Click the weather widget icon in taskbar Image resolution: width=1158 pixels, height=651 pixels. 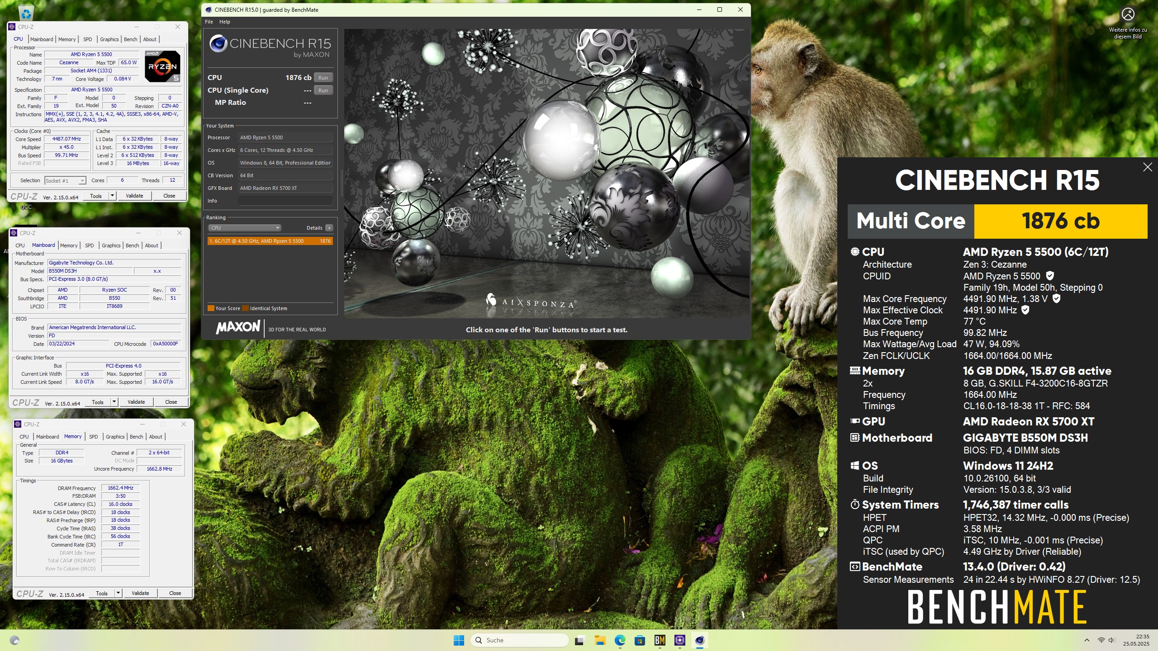(x=14, y=640)
